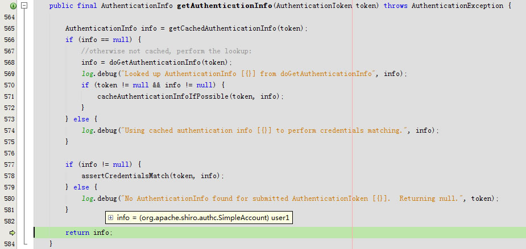Image resolution: width=526 pixels, height=249 pixels.
Task: Click line number 574 in gutter
Action: [x=10, y=130]
